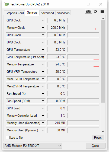The height and width of the screenshot is (152, 109).
Task: Take a screenshot with the camera icon
Action: tap(88, 11)
